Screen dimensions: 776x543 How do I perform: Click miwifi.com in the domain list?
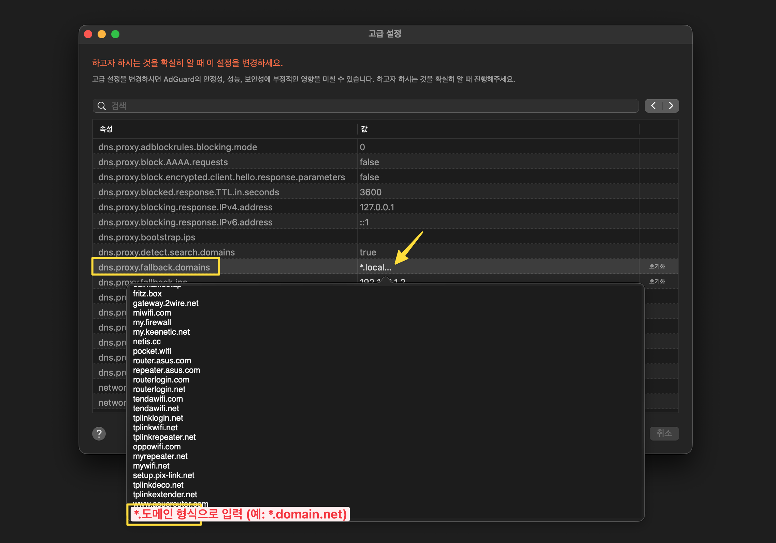pos(152,312)
